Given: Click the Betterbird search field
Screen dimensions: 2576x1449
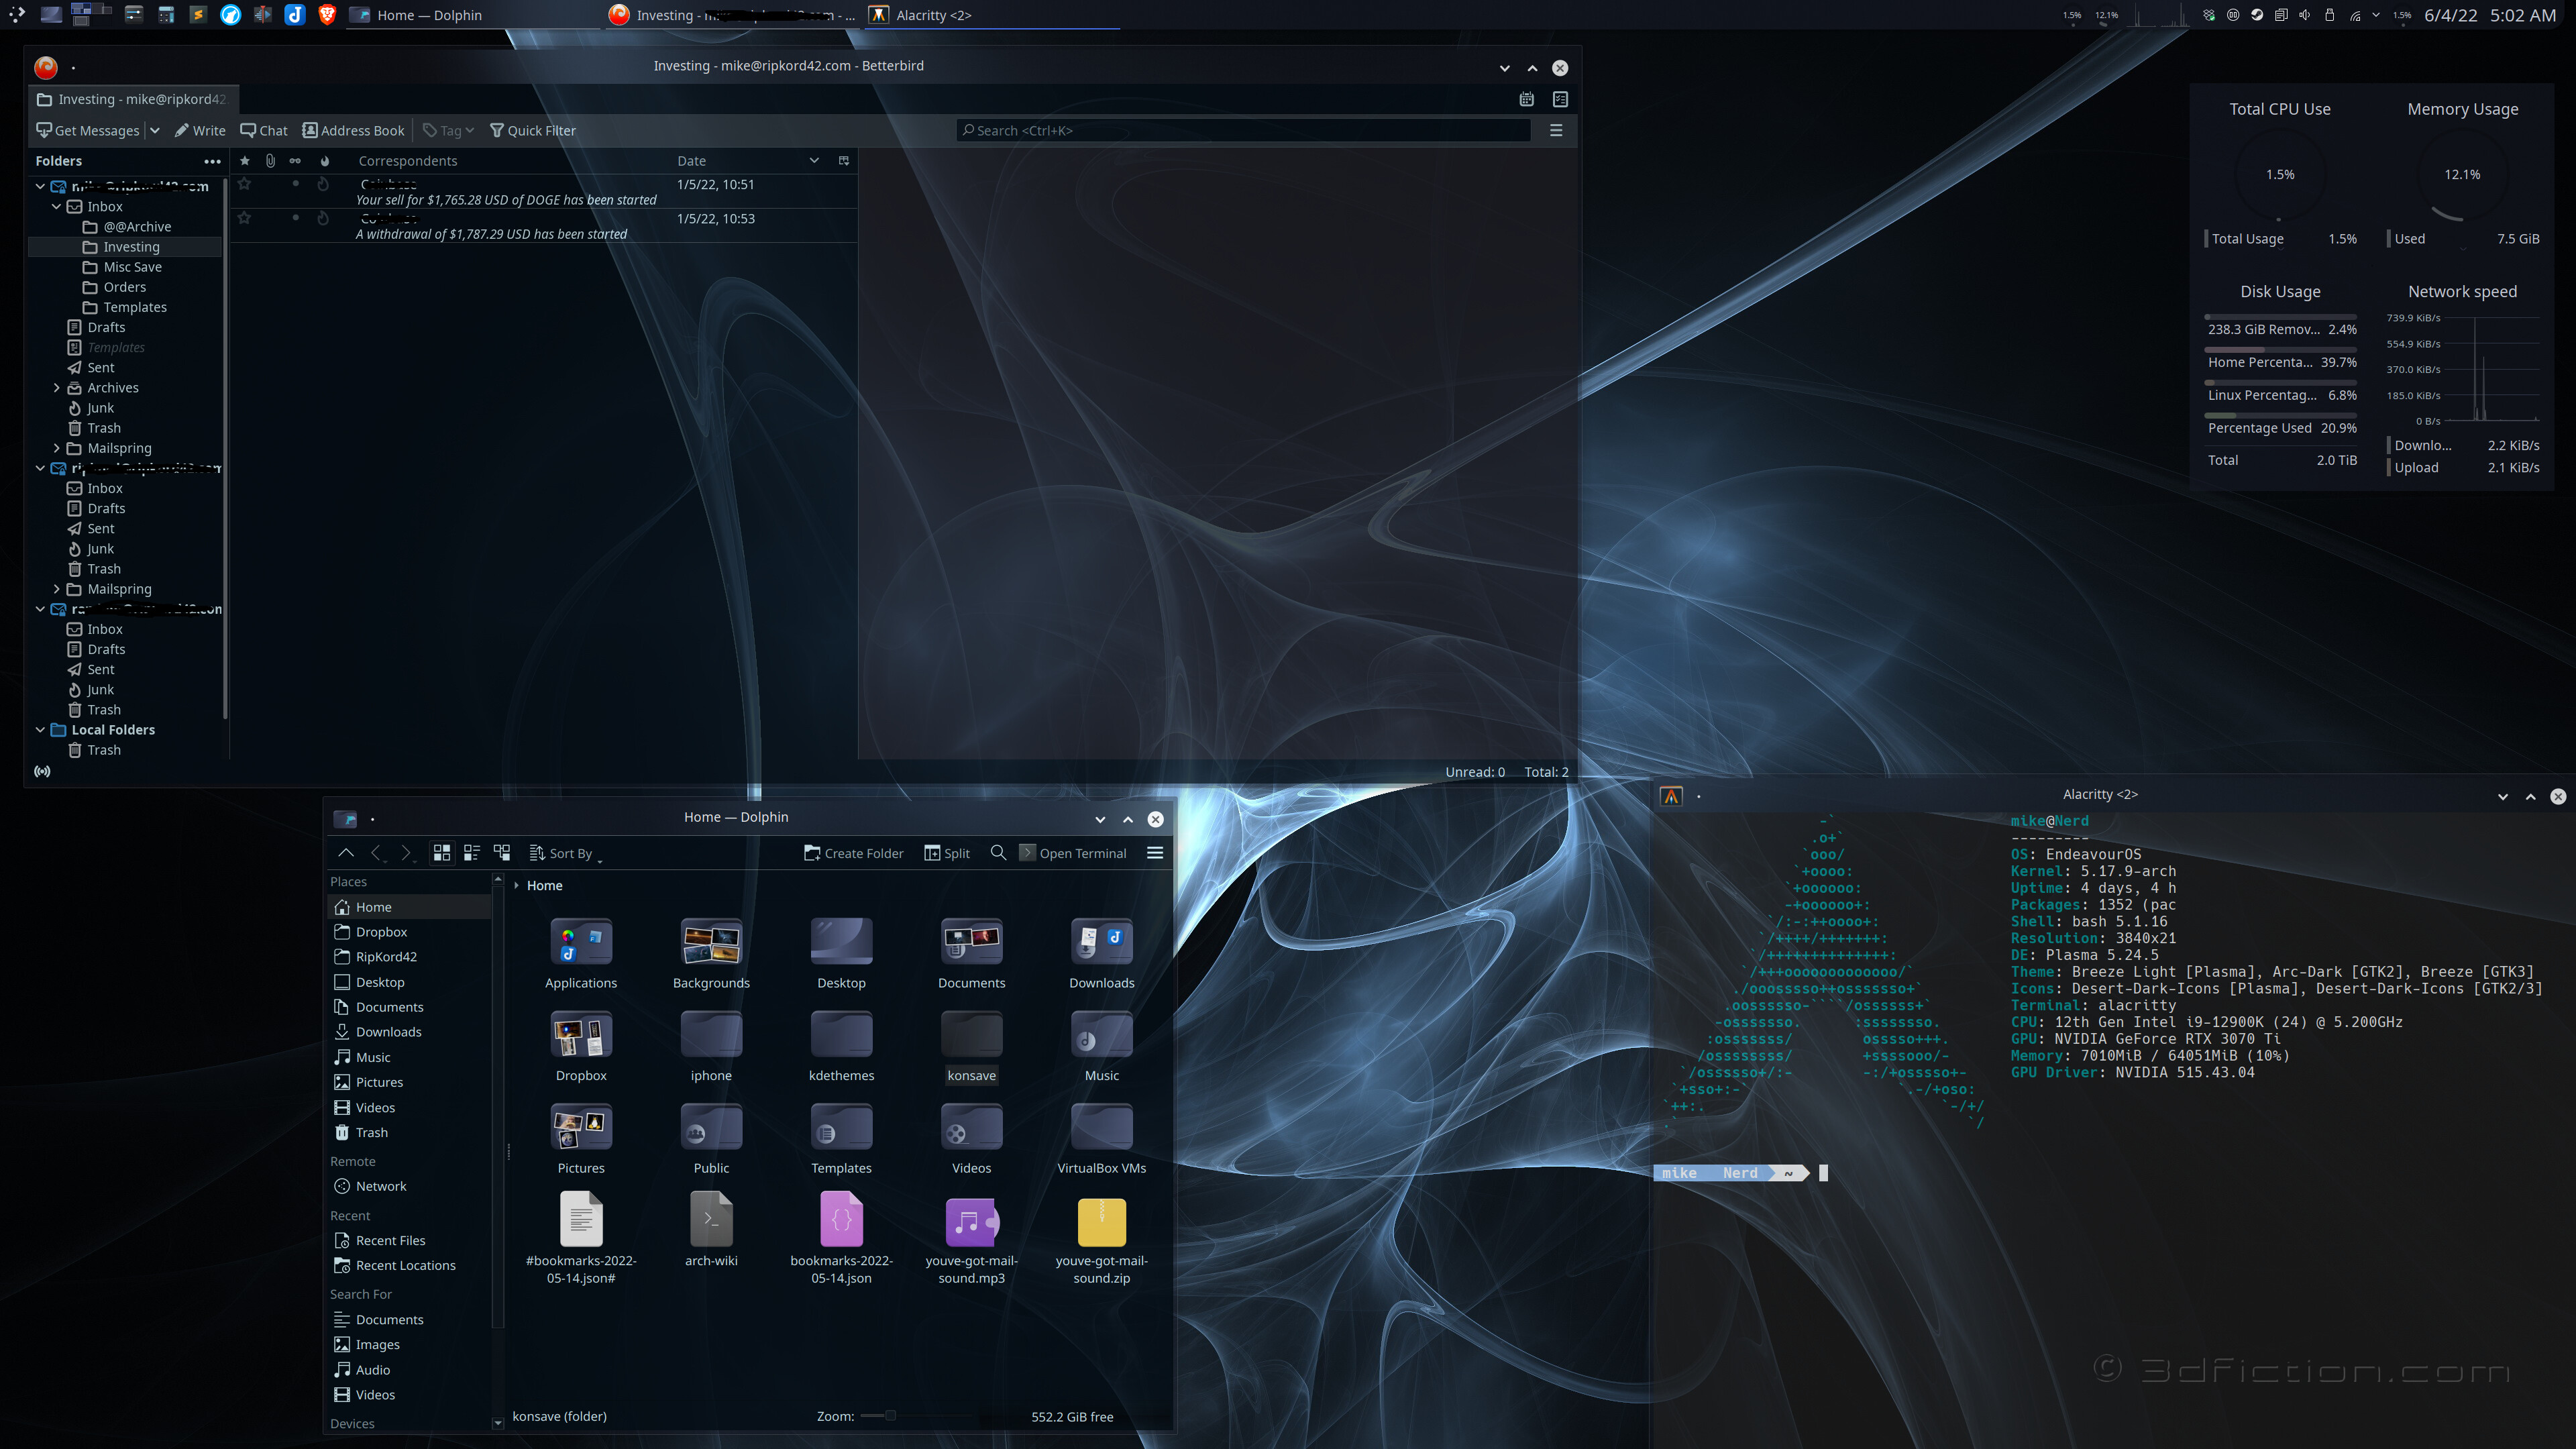Looking at the screenshot, I should 1243,130.
